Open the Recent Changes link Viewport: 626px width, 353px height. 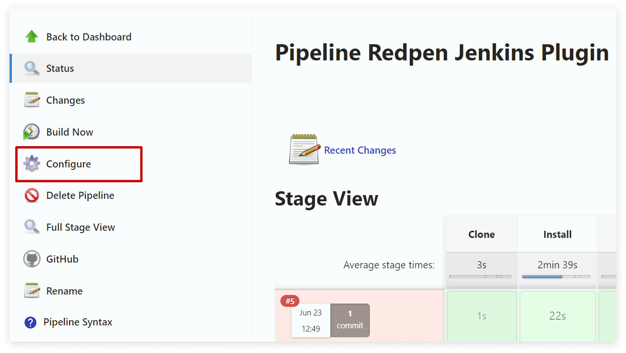pos(360,150)
